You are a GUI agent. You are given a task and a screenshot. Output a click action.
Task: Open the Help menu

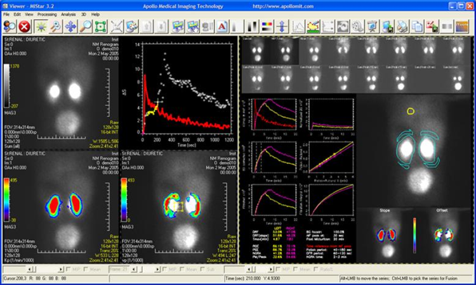pyautogui.click(x=95, y=13)
